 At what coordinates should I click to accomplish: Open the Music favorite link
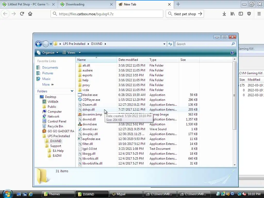click(46, 79)
